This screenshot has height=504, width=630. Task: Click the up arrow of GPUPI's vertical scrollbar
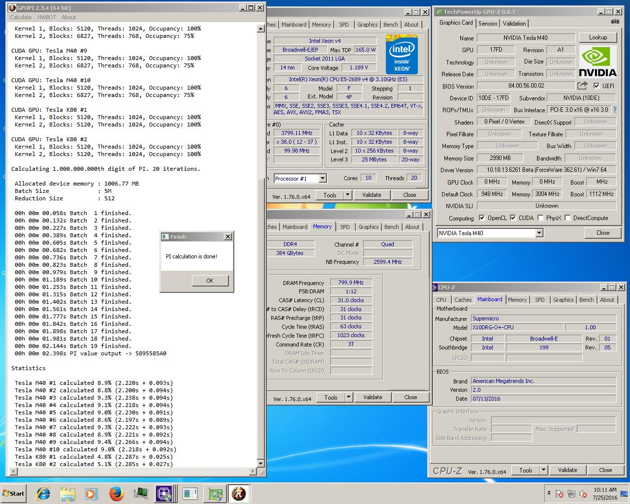(x=261, y=29)
